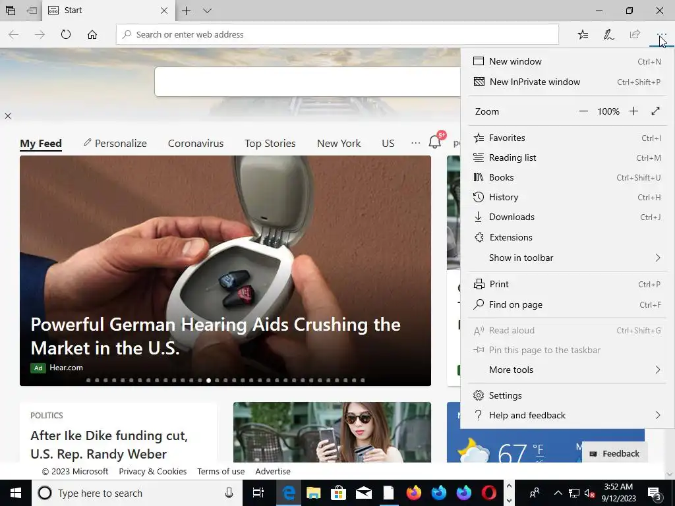Click the taskbar microphone icon
Viewport: 675px width, 506px height.
(229, 493)
